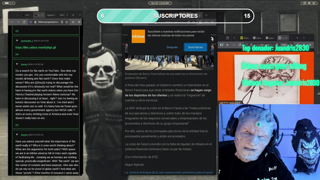Reload the Tor browser page
Viewport: 320px width, 180px height.
[x=24, y=22]
